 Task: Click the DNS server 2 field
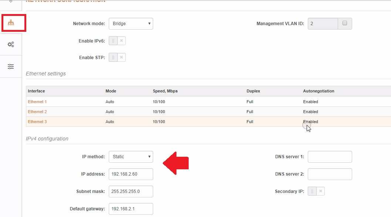pyautogui.click(x=330, y=174)
